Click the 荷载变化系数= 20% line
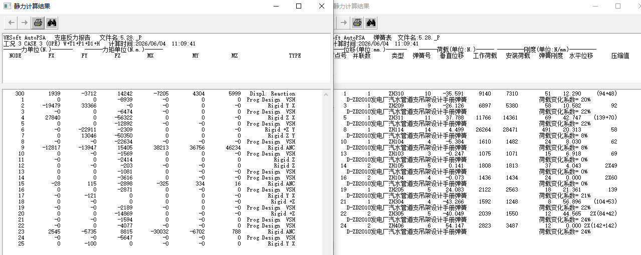The height and width of the screenshot is (255, 641). click(564, 100)
